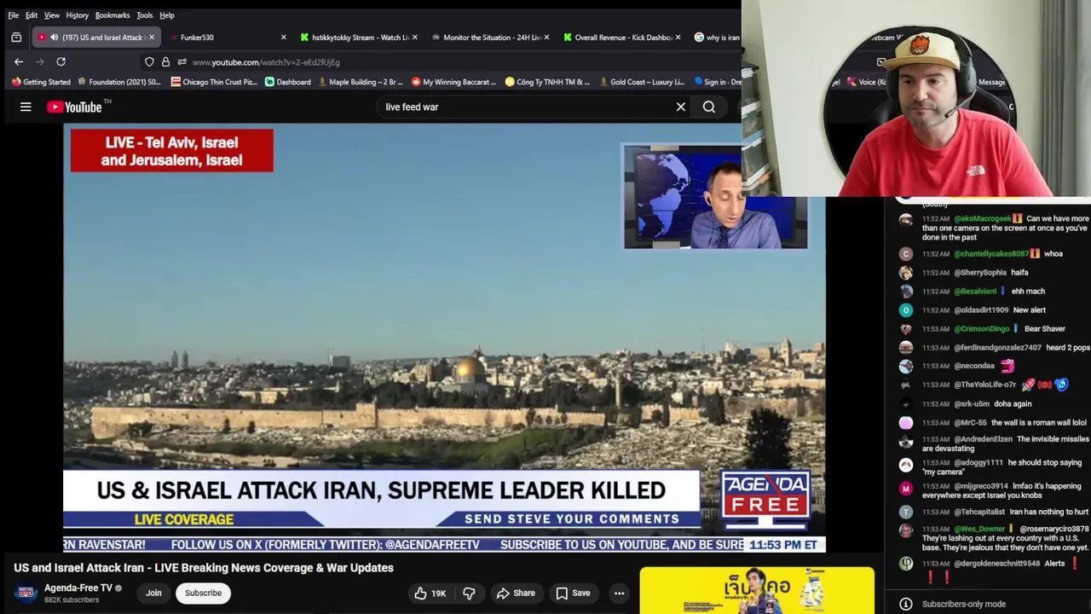This screenshot has width=1091, height=614.
Task: Run the YouTube search magnifier button
Action: point(709,107)
